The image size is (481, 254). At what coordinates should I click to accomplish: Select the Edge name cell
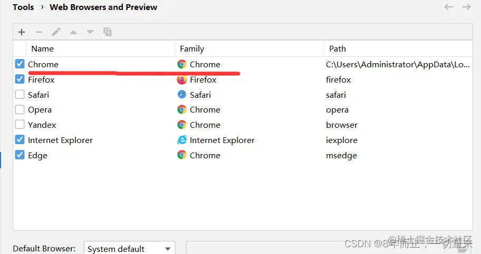pyautogui.click(x=37, y=156)
